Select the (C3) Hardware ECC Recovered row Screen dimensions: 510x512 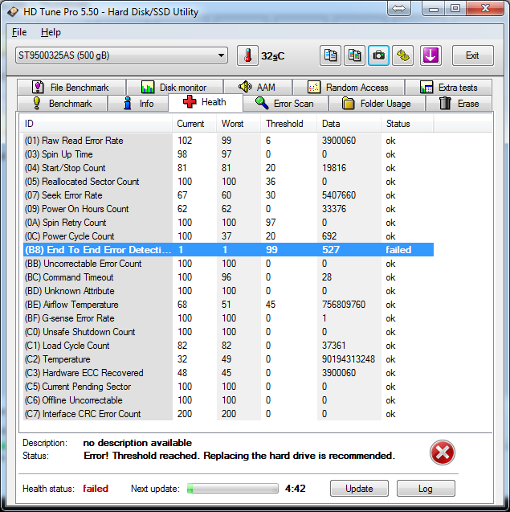(228, 373)
